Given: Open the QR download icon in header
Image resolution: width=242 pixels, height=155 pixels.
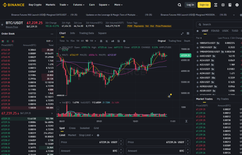Looking at the screenshot, I should coord(216,5).
